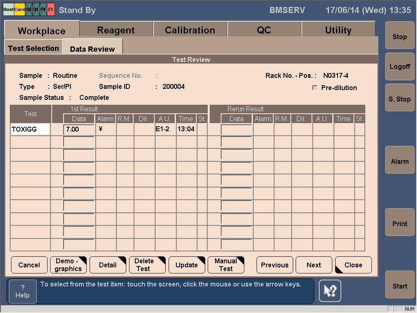Click the Sample ID value 200004

click(173, 86)
